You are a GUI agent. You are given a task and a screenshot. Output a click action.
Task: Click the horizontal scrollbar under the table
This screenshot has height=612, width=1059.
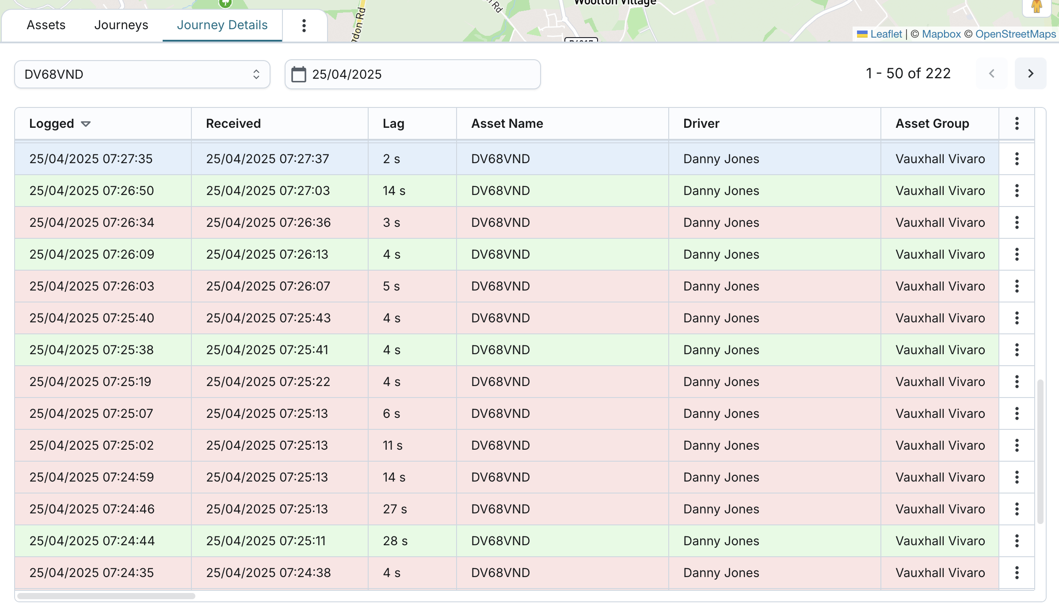(106, 596)
